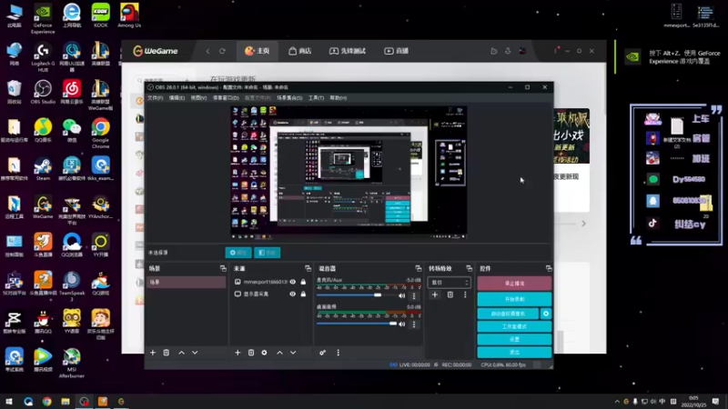Click the Start Virtual Camera button
This screenshot has width=728, height=409.
[x=508, y=314]
